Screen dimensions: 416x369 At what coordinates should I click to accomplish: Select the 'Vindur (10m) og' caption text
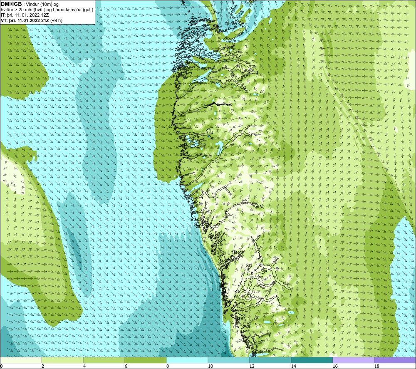(42, 4)
